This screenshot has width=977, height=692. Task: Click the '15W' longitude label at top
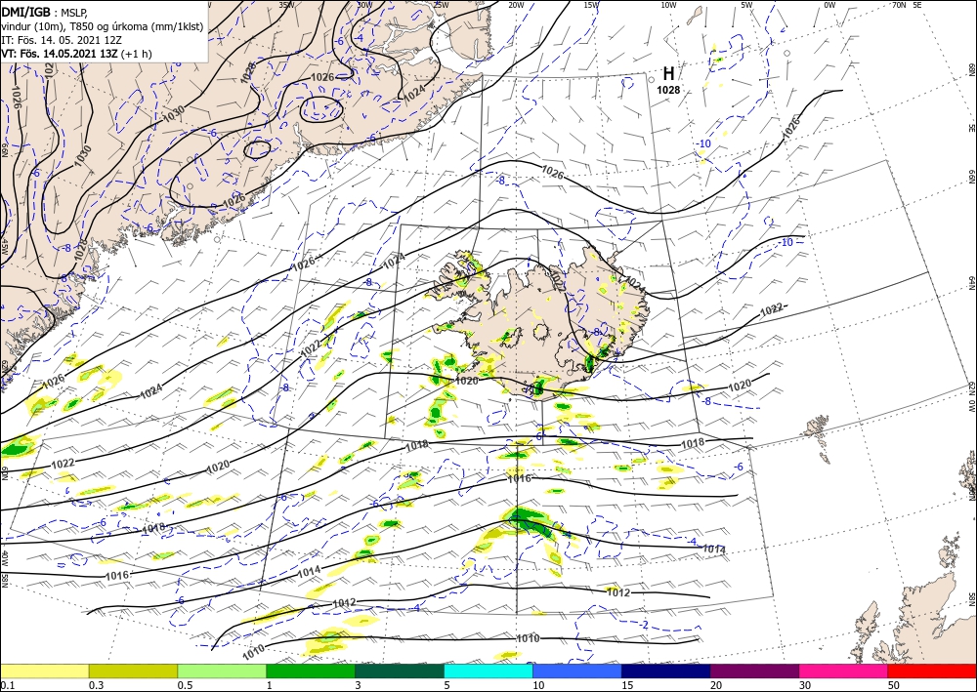[x=592, y=5]
